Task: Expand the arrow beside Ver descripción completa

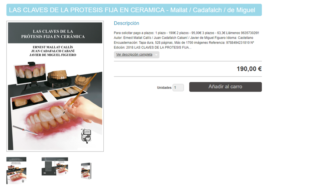Action: click(156, 55)
